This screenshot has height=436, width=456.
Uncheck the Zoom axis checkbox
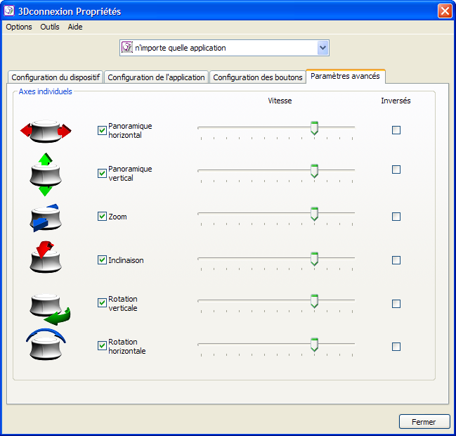coord(102,217)
